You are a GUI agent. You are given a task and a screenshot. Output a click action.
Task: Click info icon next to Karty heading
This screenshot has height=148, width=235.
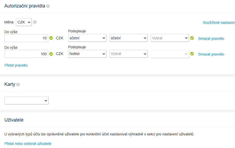coord(18,85)
